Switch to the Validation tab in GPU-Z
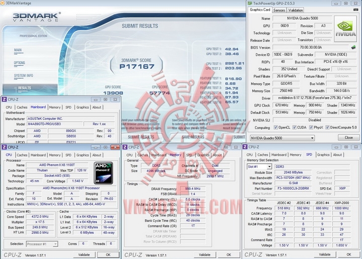Image resolution: width=362 pixels, height=259 pixels. click(296, 10)
